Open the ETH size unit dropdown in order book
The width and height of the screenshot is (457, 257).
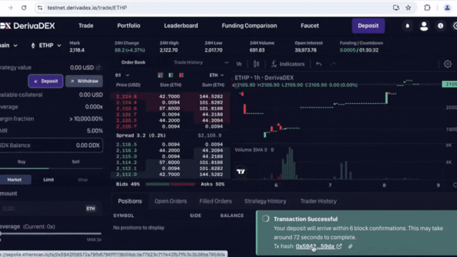(x=217, y=75)
